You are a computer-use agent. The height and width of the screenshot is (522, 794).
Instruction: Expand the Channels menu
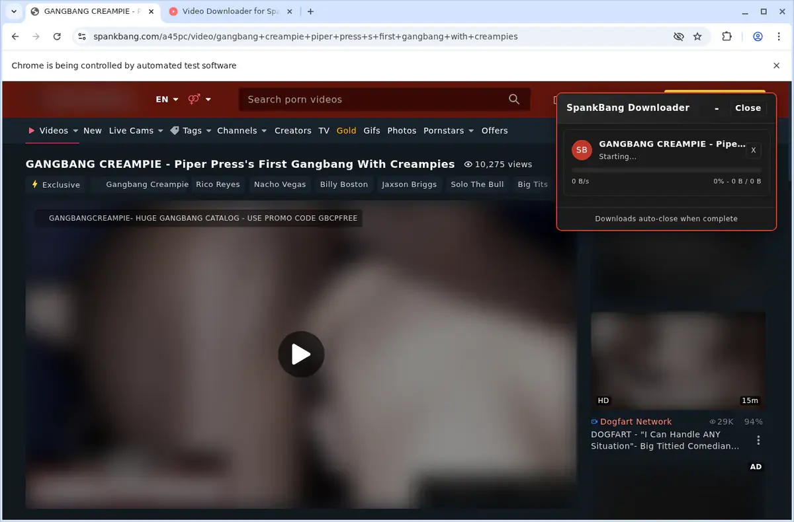[x=242, y=130]
